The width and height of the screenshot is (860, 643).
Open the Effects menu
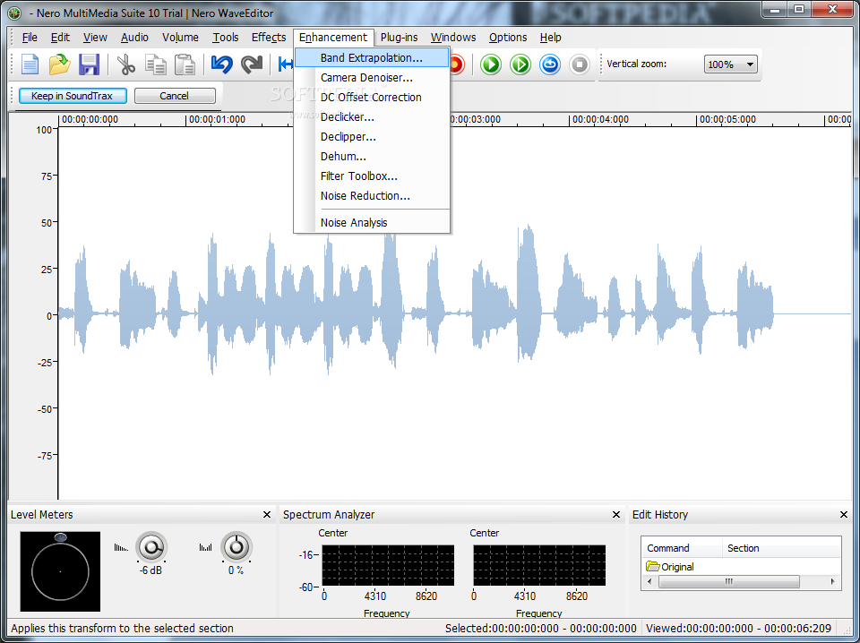tap(269, 38)
